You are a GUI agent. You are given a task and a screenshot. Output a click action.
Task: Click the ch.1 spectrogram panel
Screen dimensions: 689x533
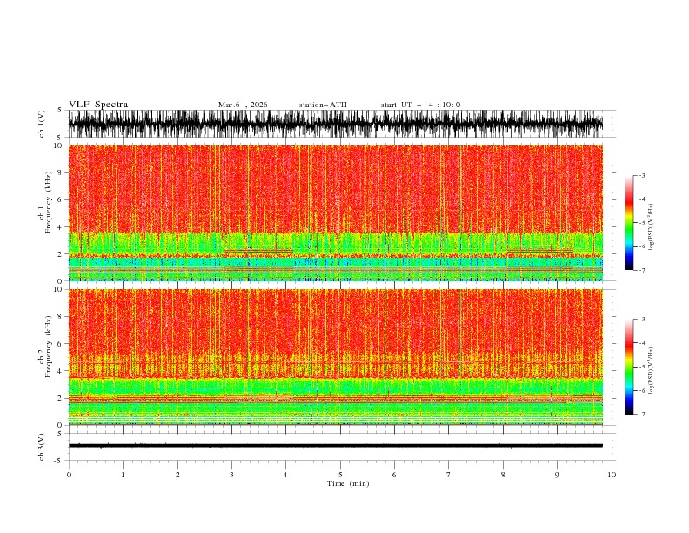(336, 213)
